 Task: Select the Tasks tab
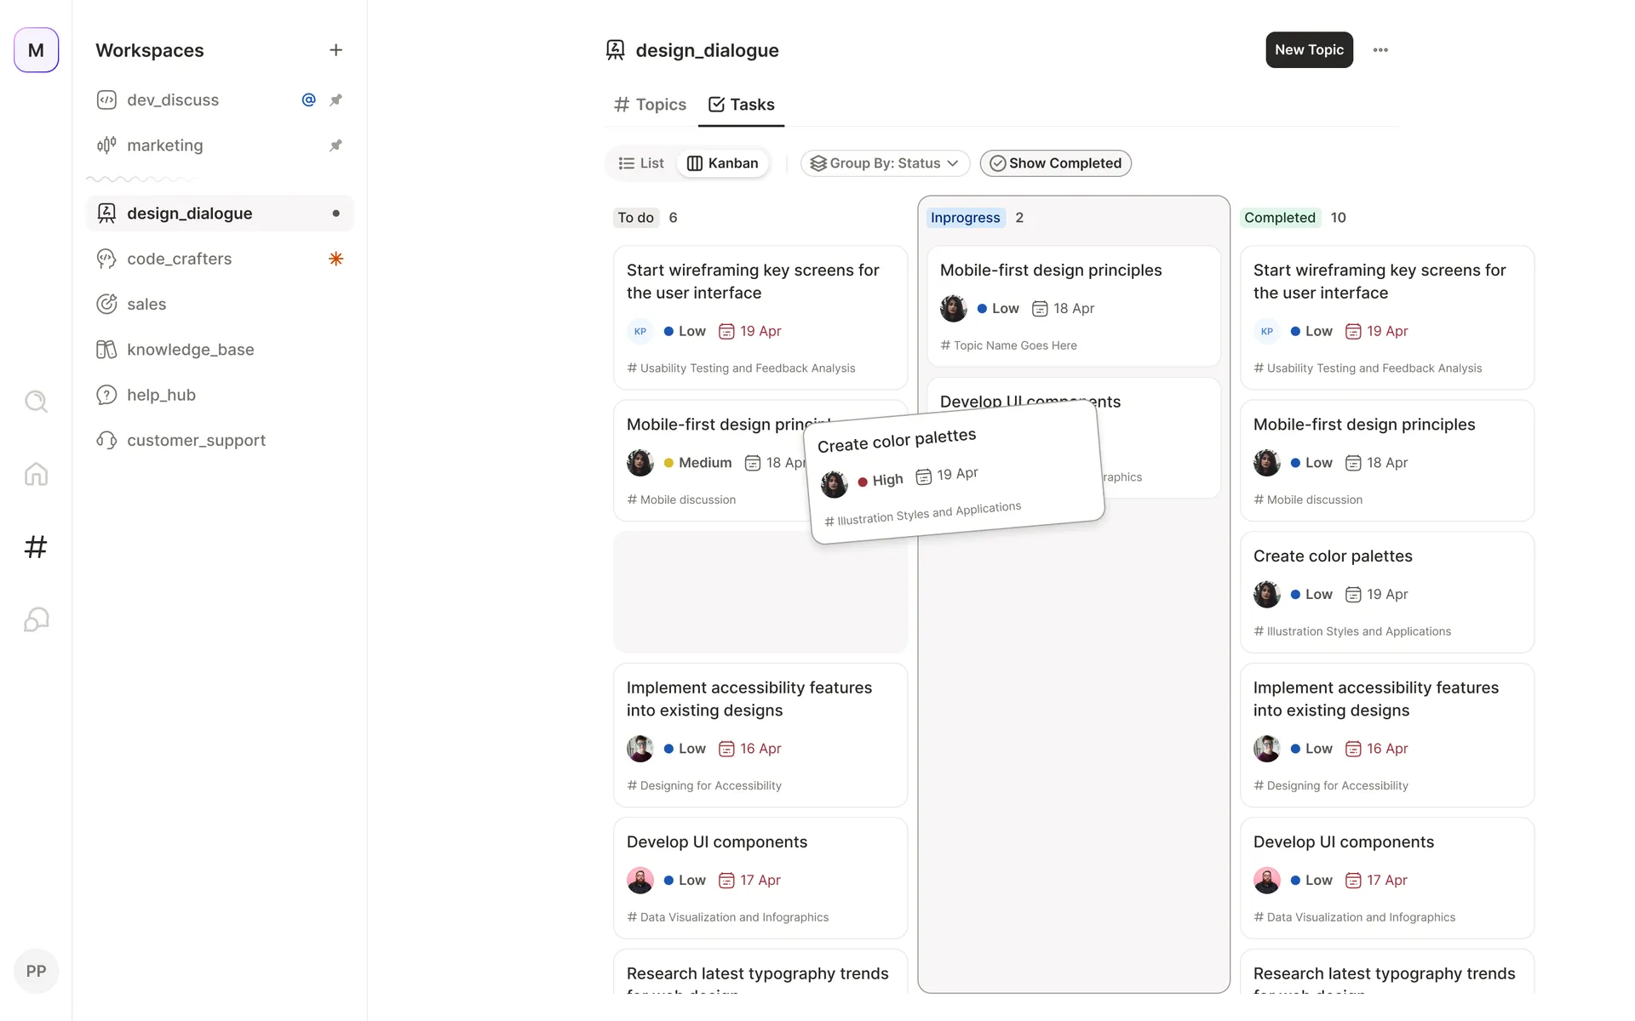(741, 105)
